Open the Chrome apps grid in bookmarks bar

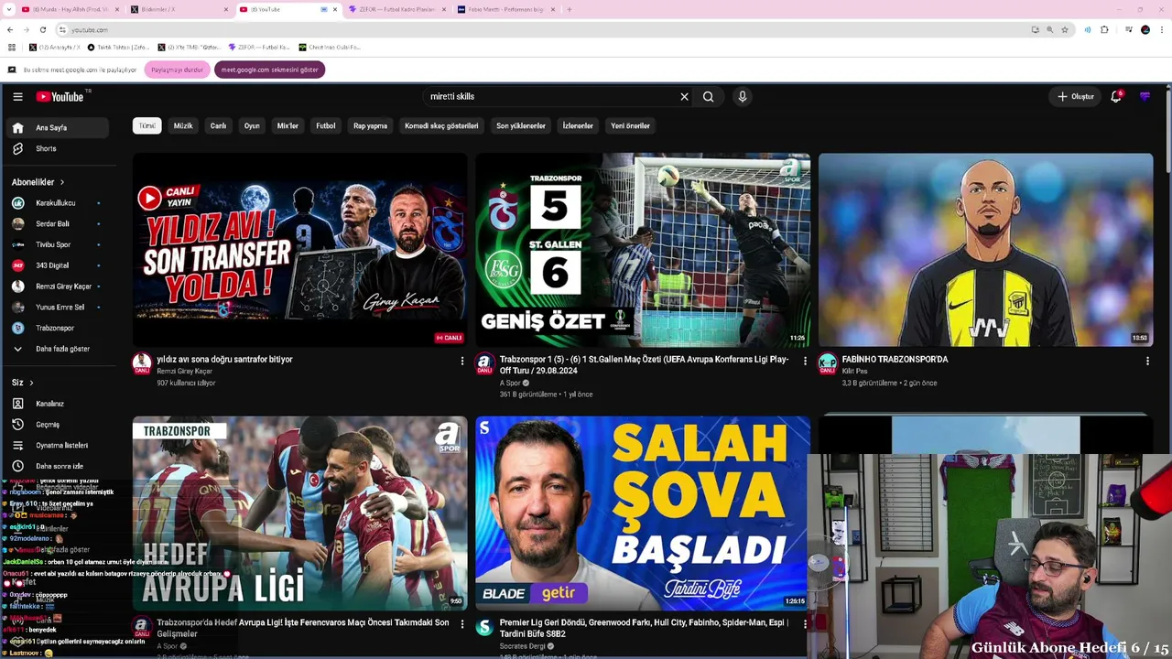[11, 47]
